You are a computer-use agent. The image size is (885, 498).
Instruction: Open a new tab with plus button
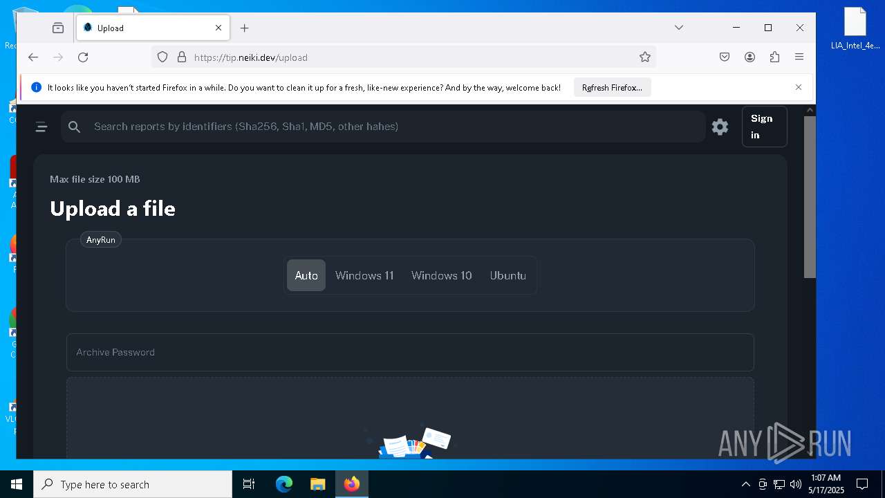point(244,28)
